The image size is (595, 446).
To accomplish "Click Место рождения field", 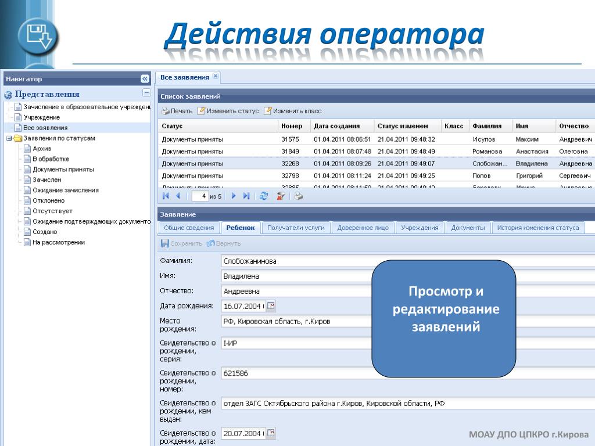I will pos(408,321).
